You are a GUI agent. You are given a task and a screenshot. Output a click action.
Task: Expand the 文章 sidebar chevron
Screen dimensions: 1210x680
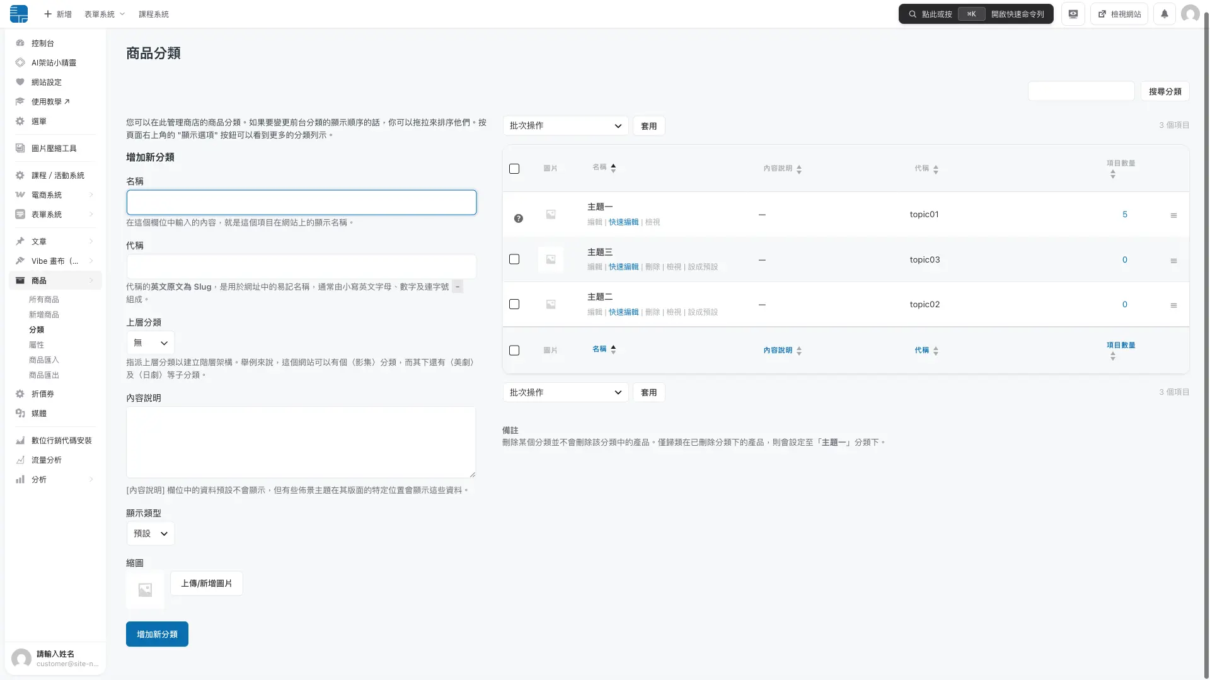[x=91, y=242]
